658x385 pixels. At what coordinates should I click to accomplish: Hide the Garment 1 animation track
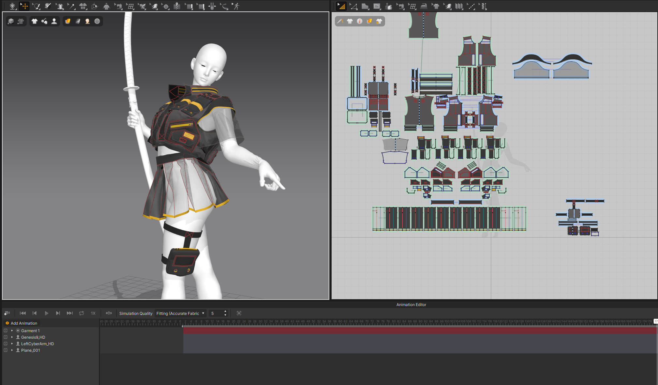[6, 331]
